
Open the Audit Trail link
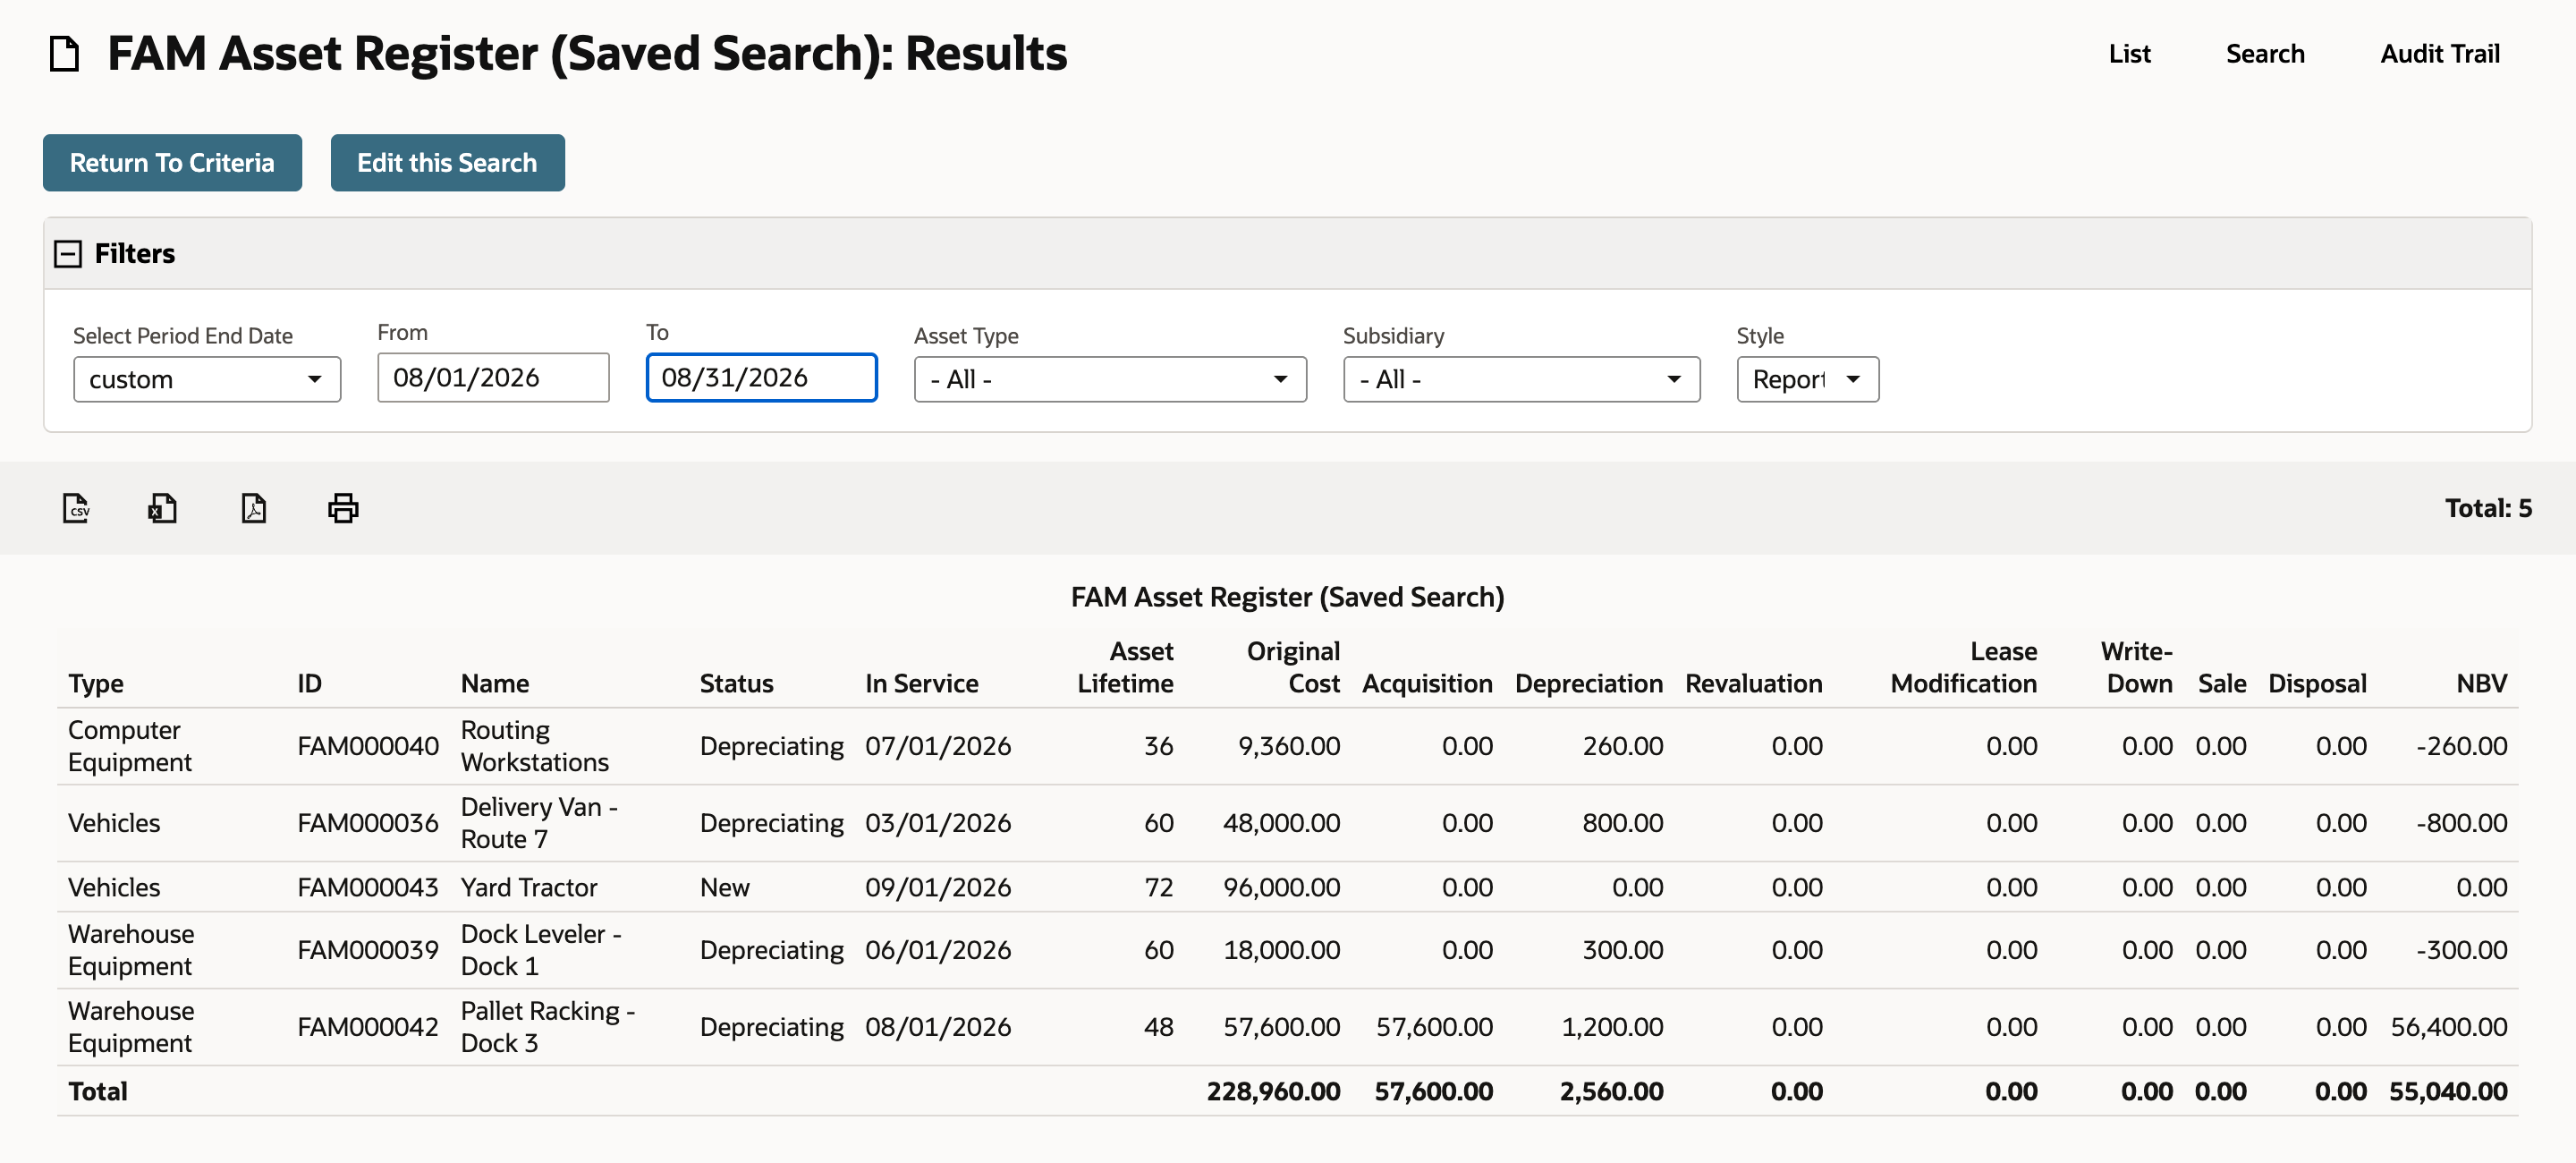pos(2439,54)
